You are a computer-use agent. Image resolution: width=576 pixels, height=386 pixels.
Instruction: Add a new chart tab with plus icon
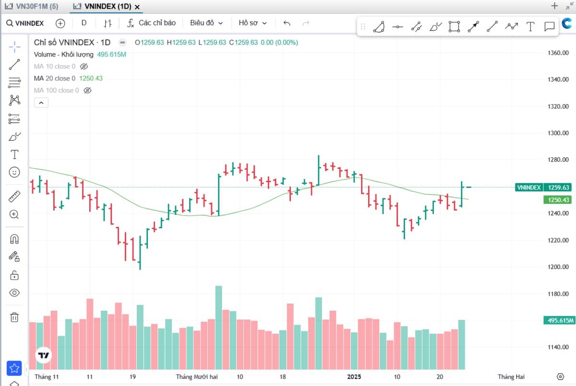pyautogui.click(x=554, y=6)
